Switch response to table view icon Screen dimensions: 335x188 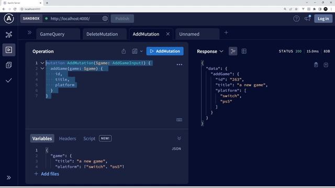pyautogui.click(x=244, y=51)
